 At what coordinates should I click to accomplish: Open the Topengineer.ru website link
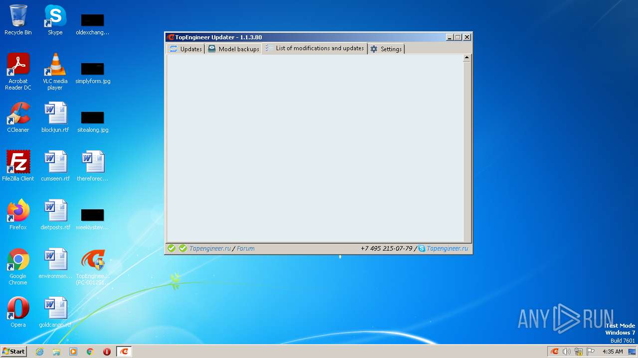(210, 249)
